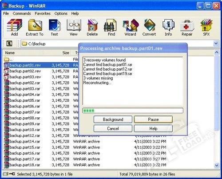Click the Background button
This screenshot has width=222, height=179.
(113, 119)
